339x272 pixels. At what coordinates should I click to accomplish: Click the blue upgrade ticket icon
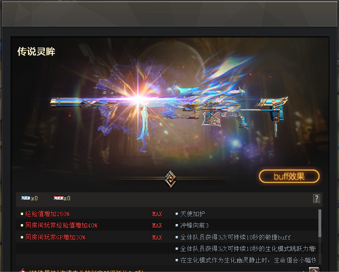[25, 198]
